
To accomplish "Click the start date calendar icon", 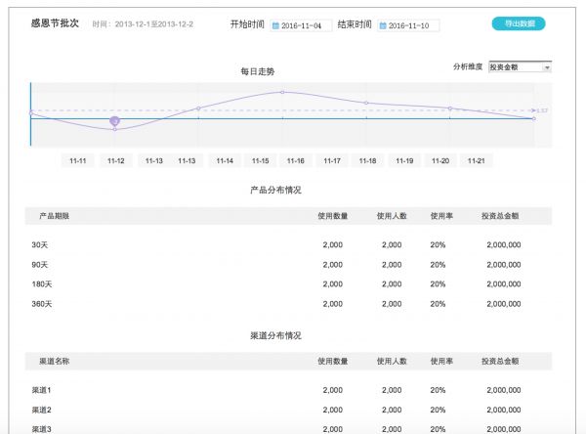I will point(275,25).
